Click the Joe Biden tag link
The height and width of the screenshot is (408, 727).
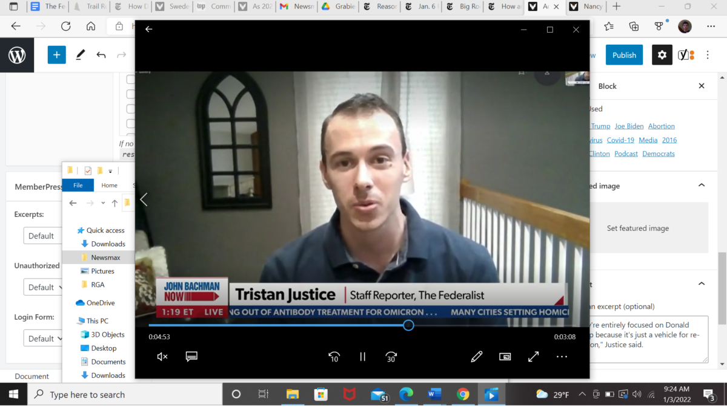coord(629,126)
